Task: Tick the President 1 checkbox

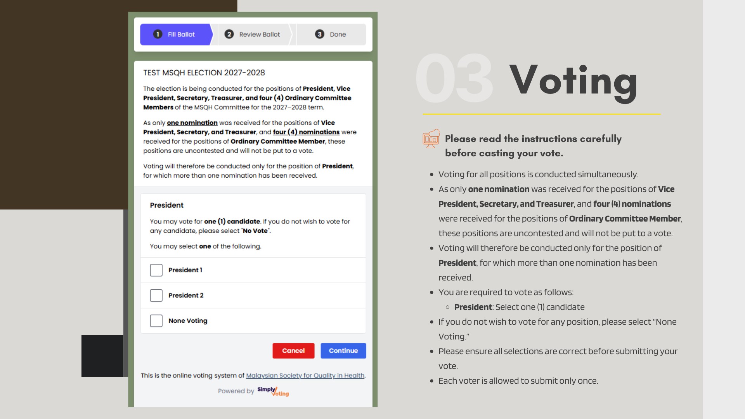Action: 156,270
